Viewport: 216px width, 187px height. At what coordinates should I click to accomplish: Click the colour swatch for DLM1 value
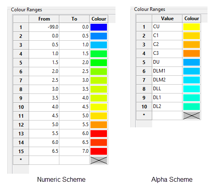point(191,71)
